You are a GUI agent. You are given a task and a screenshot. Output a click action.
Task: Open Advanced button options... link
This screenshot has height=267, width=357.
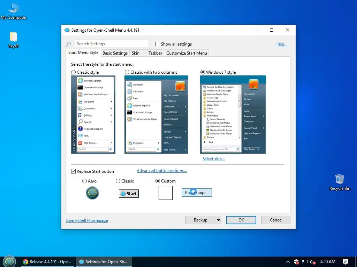[x=162, y=171]
